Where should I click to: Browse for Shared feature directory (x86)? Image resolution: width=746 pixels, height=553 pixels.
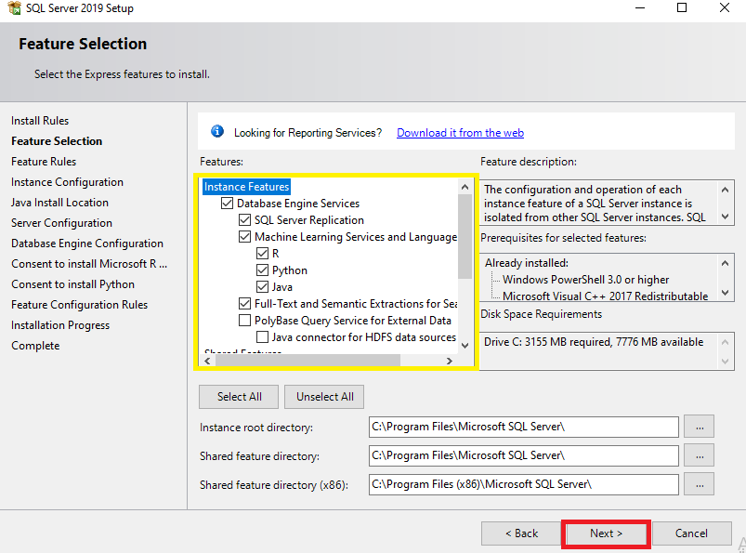pyautogui.click(x=699, y=484)
